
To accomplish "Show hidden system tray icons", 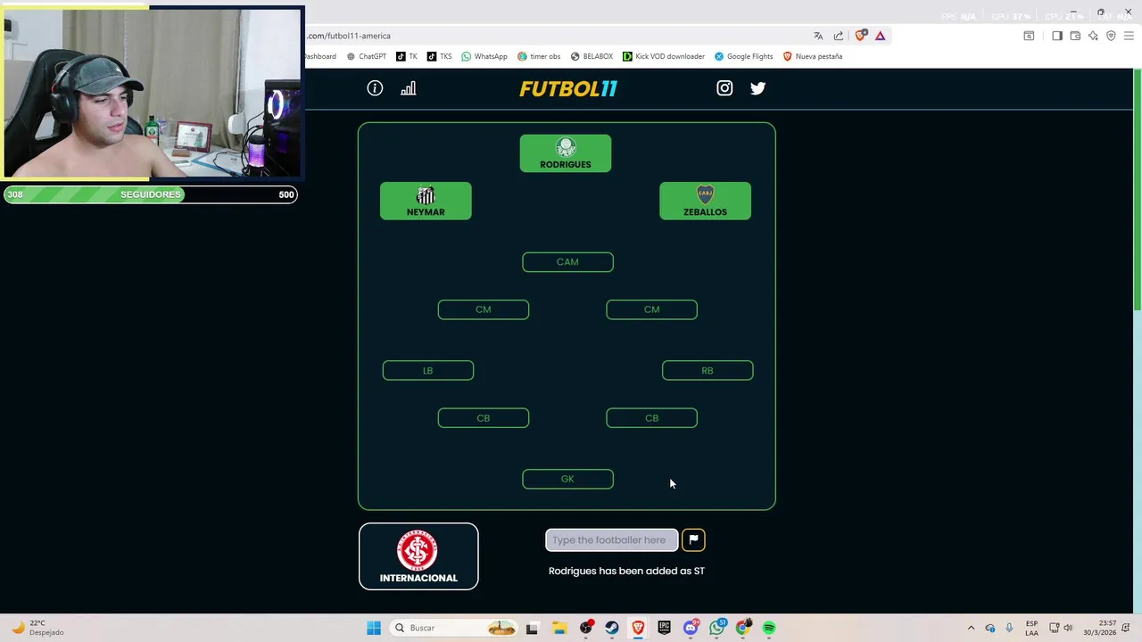I will point(972,628).
